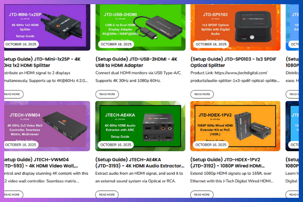Image resolution: width=303 pixels, height=202 pixels.
Task: Open the green JTD-USB-2HDMI thumbnail
Action: pyautogui.click(x=141, y=27)
